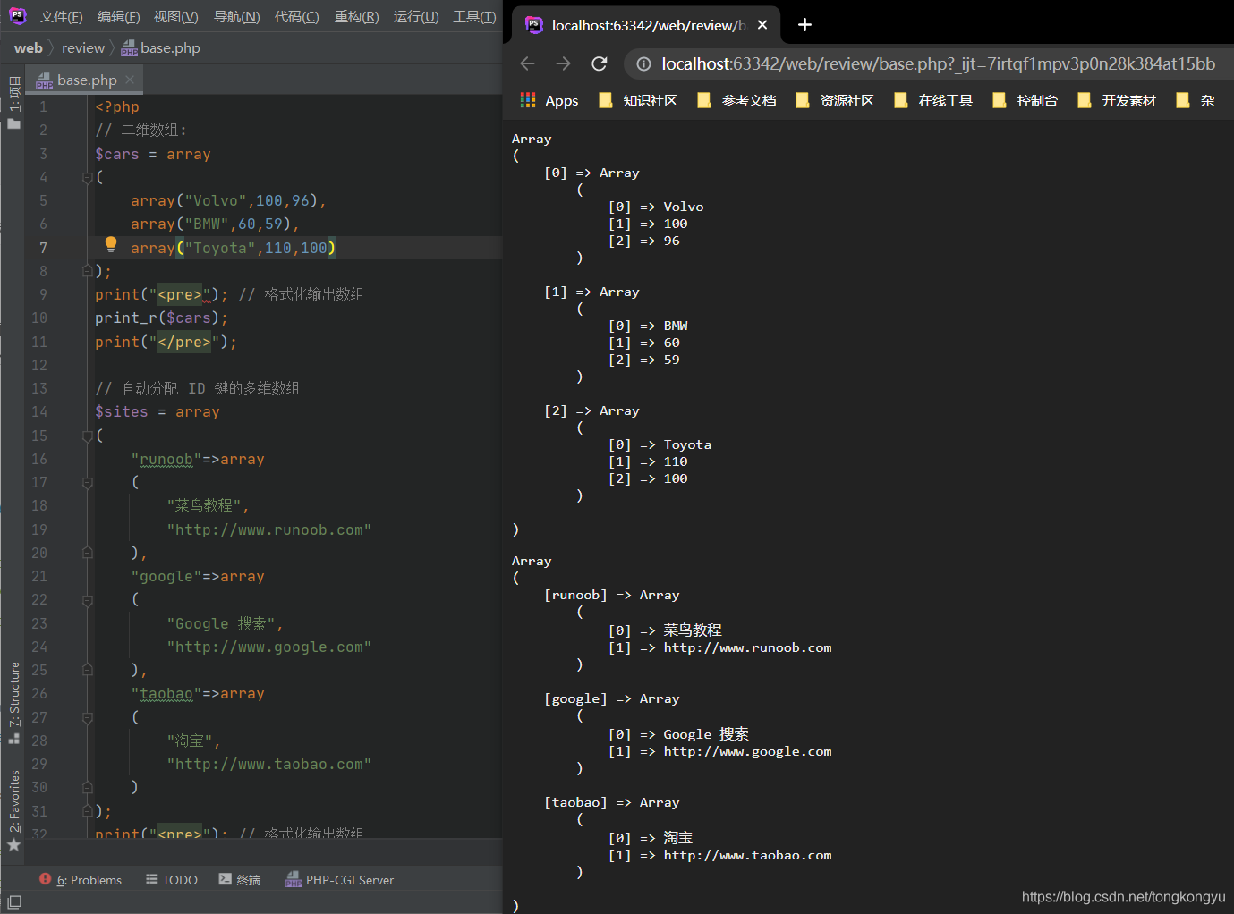The image size is (1234, 914).
Task: Collapse fold marker at line 25
Action: click(x=88, y=670)
